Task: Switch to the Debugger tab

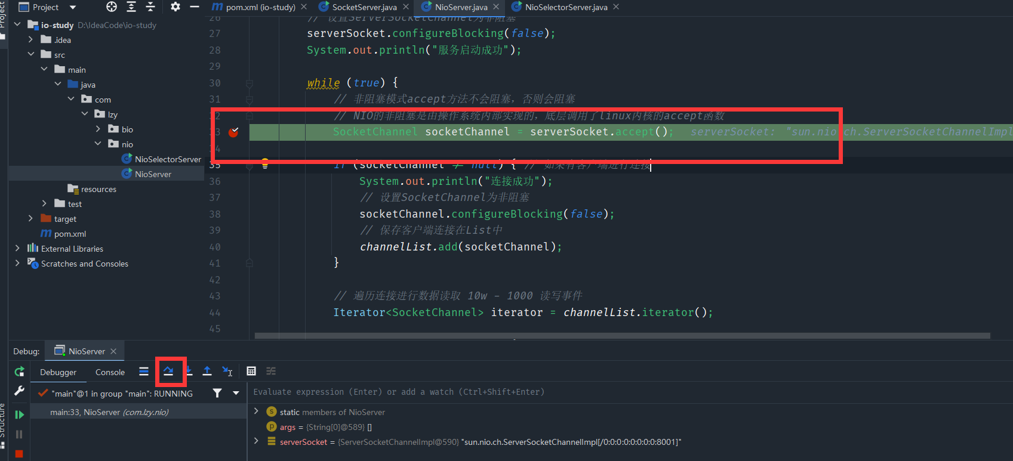Action: [x=58, y=372]
